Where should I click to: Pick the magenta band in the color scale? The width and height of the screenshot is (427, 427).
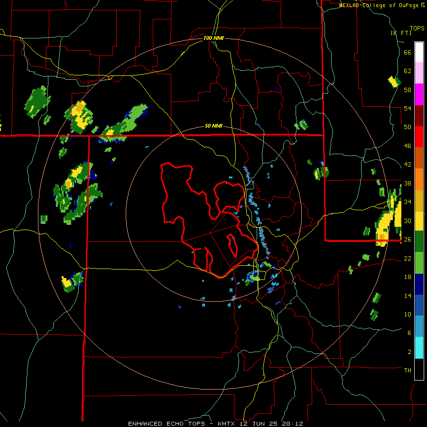click(419, 94)
